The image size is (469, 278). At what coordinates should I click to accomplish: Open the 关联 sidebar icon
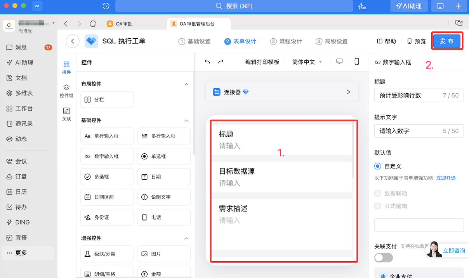[66, 114]
